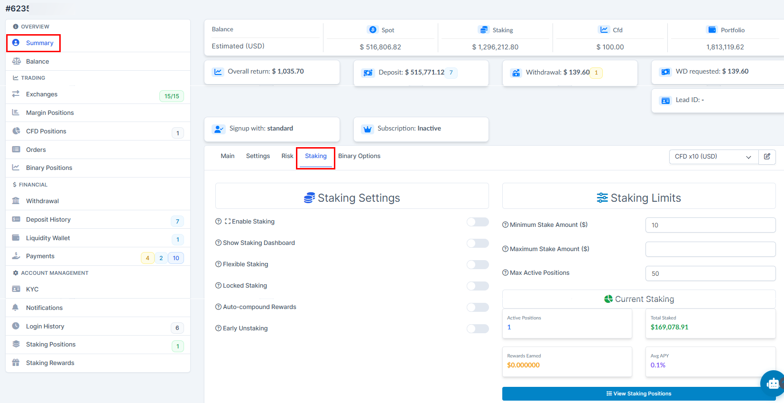The height and width of the screenshot is (403, 784).
Task: Click the help icon next to Enable Staking
Action: coord(219,222)
